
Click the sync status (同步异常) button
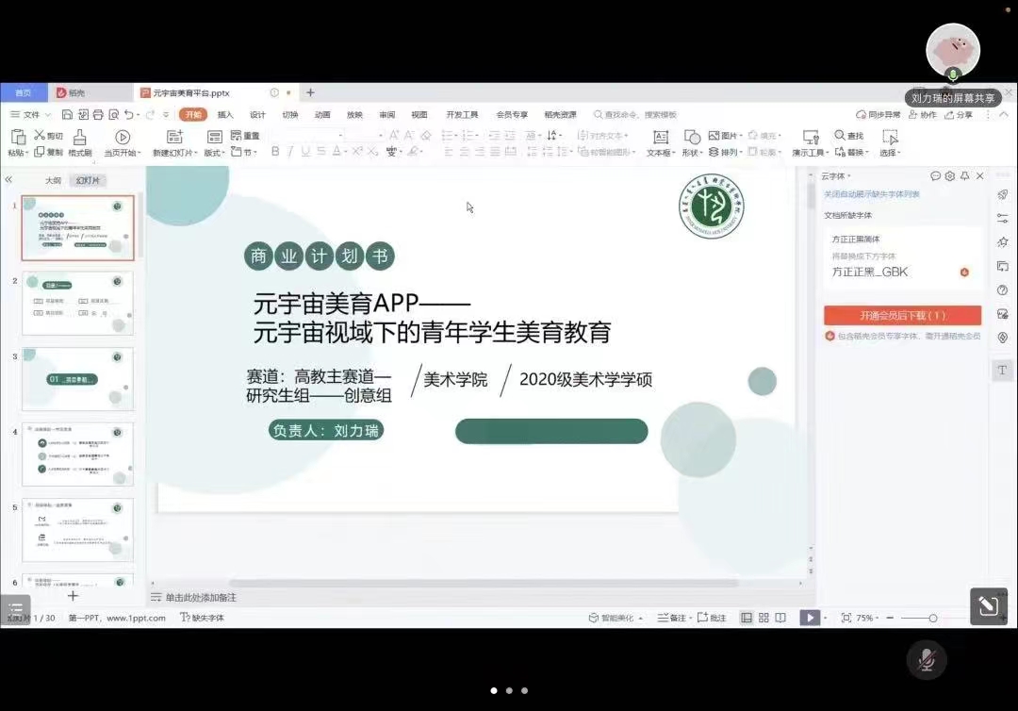(878, 115)
